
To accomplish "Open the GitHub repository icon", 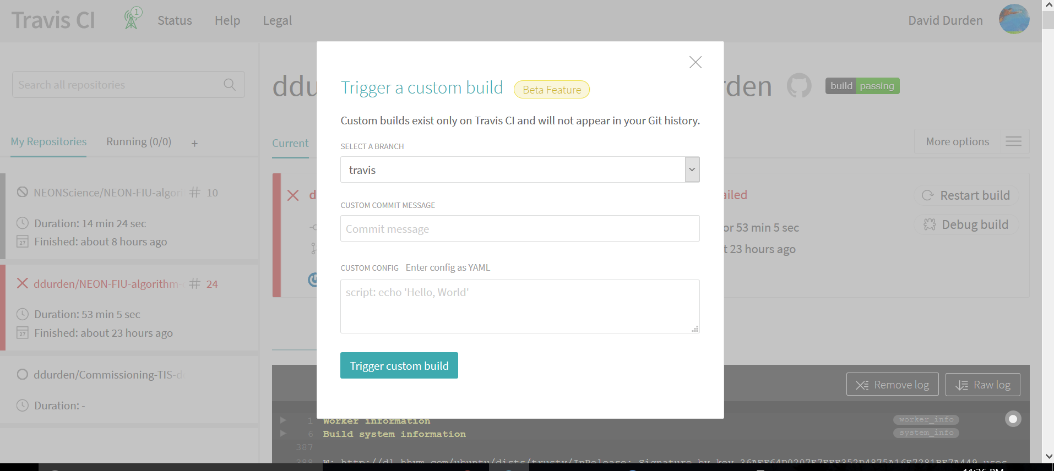I will [x=799, y=86].
